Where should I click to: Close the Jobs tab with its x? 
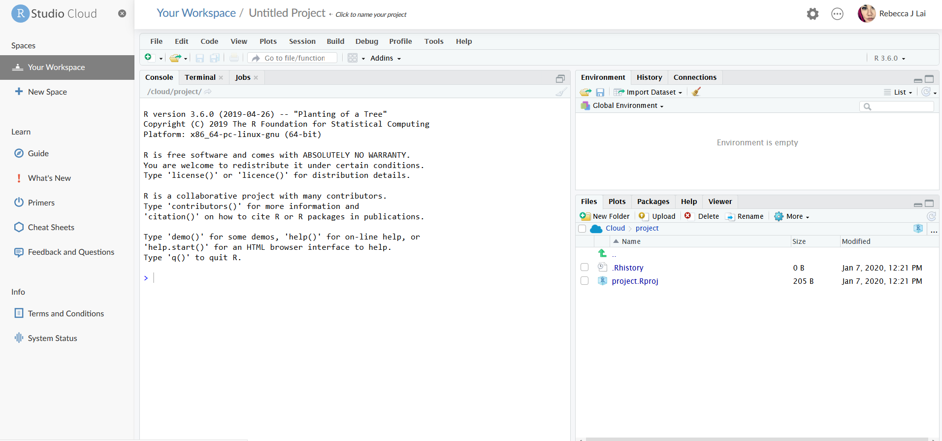coord(256,78)
